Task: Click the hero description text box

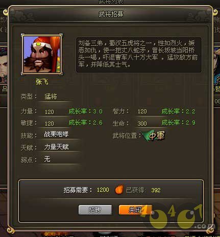Action: coord(139,55)
